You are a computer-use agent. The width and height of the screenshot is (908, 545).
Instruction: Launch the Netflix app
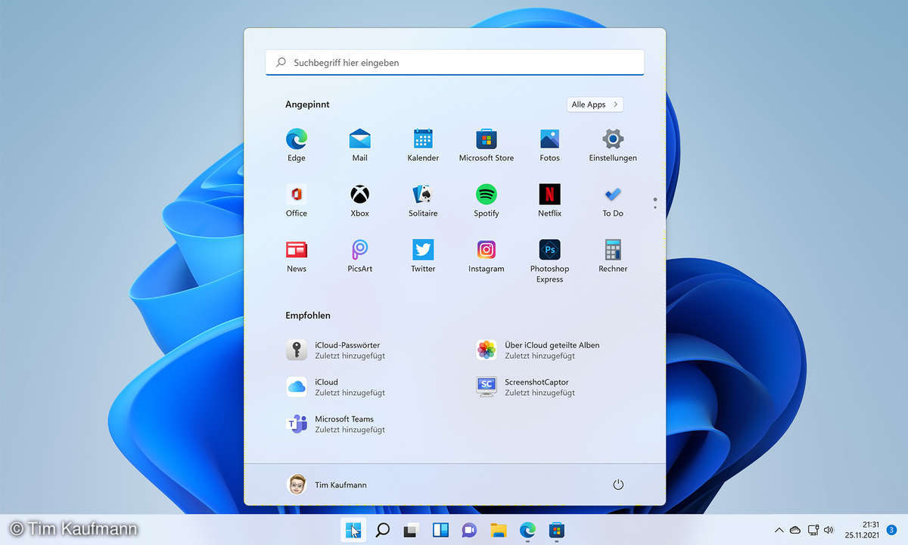pyautogui.click(x=550, y=201)
